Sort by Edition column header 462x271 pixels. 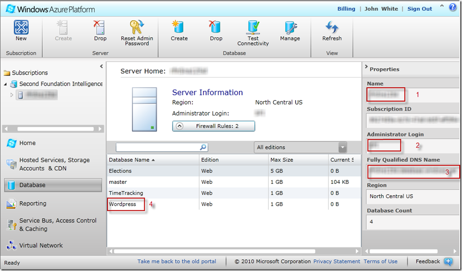[234, 160]
